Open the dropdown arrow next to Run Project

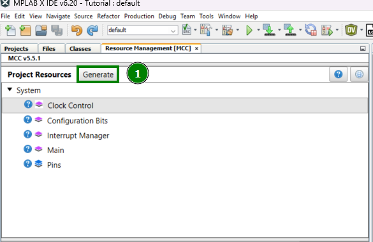coord(258,30)
